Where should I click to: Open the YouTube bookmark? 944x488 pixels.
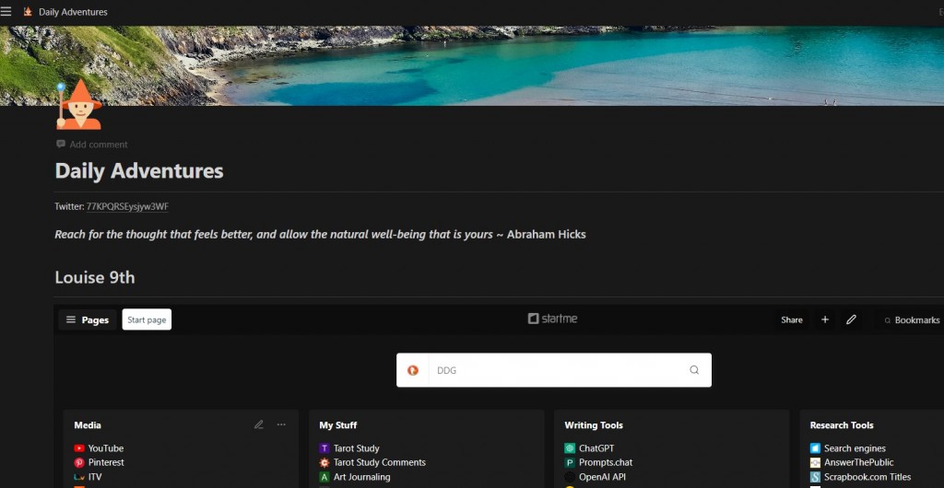[105, 448]
